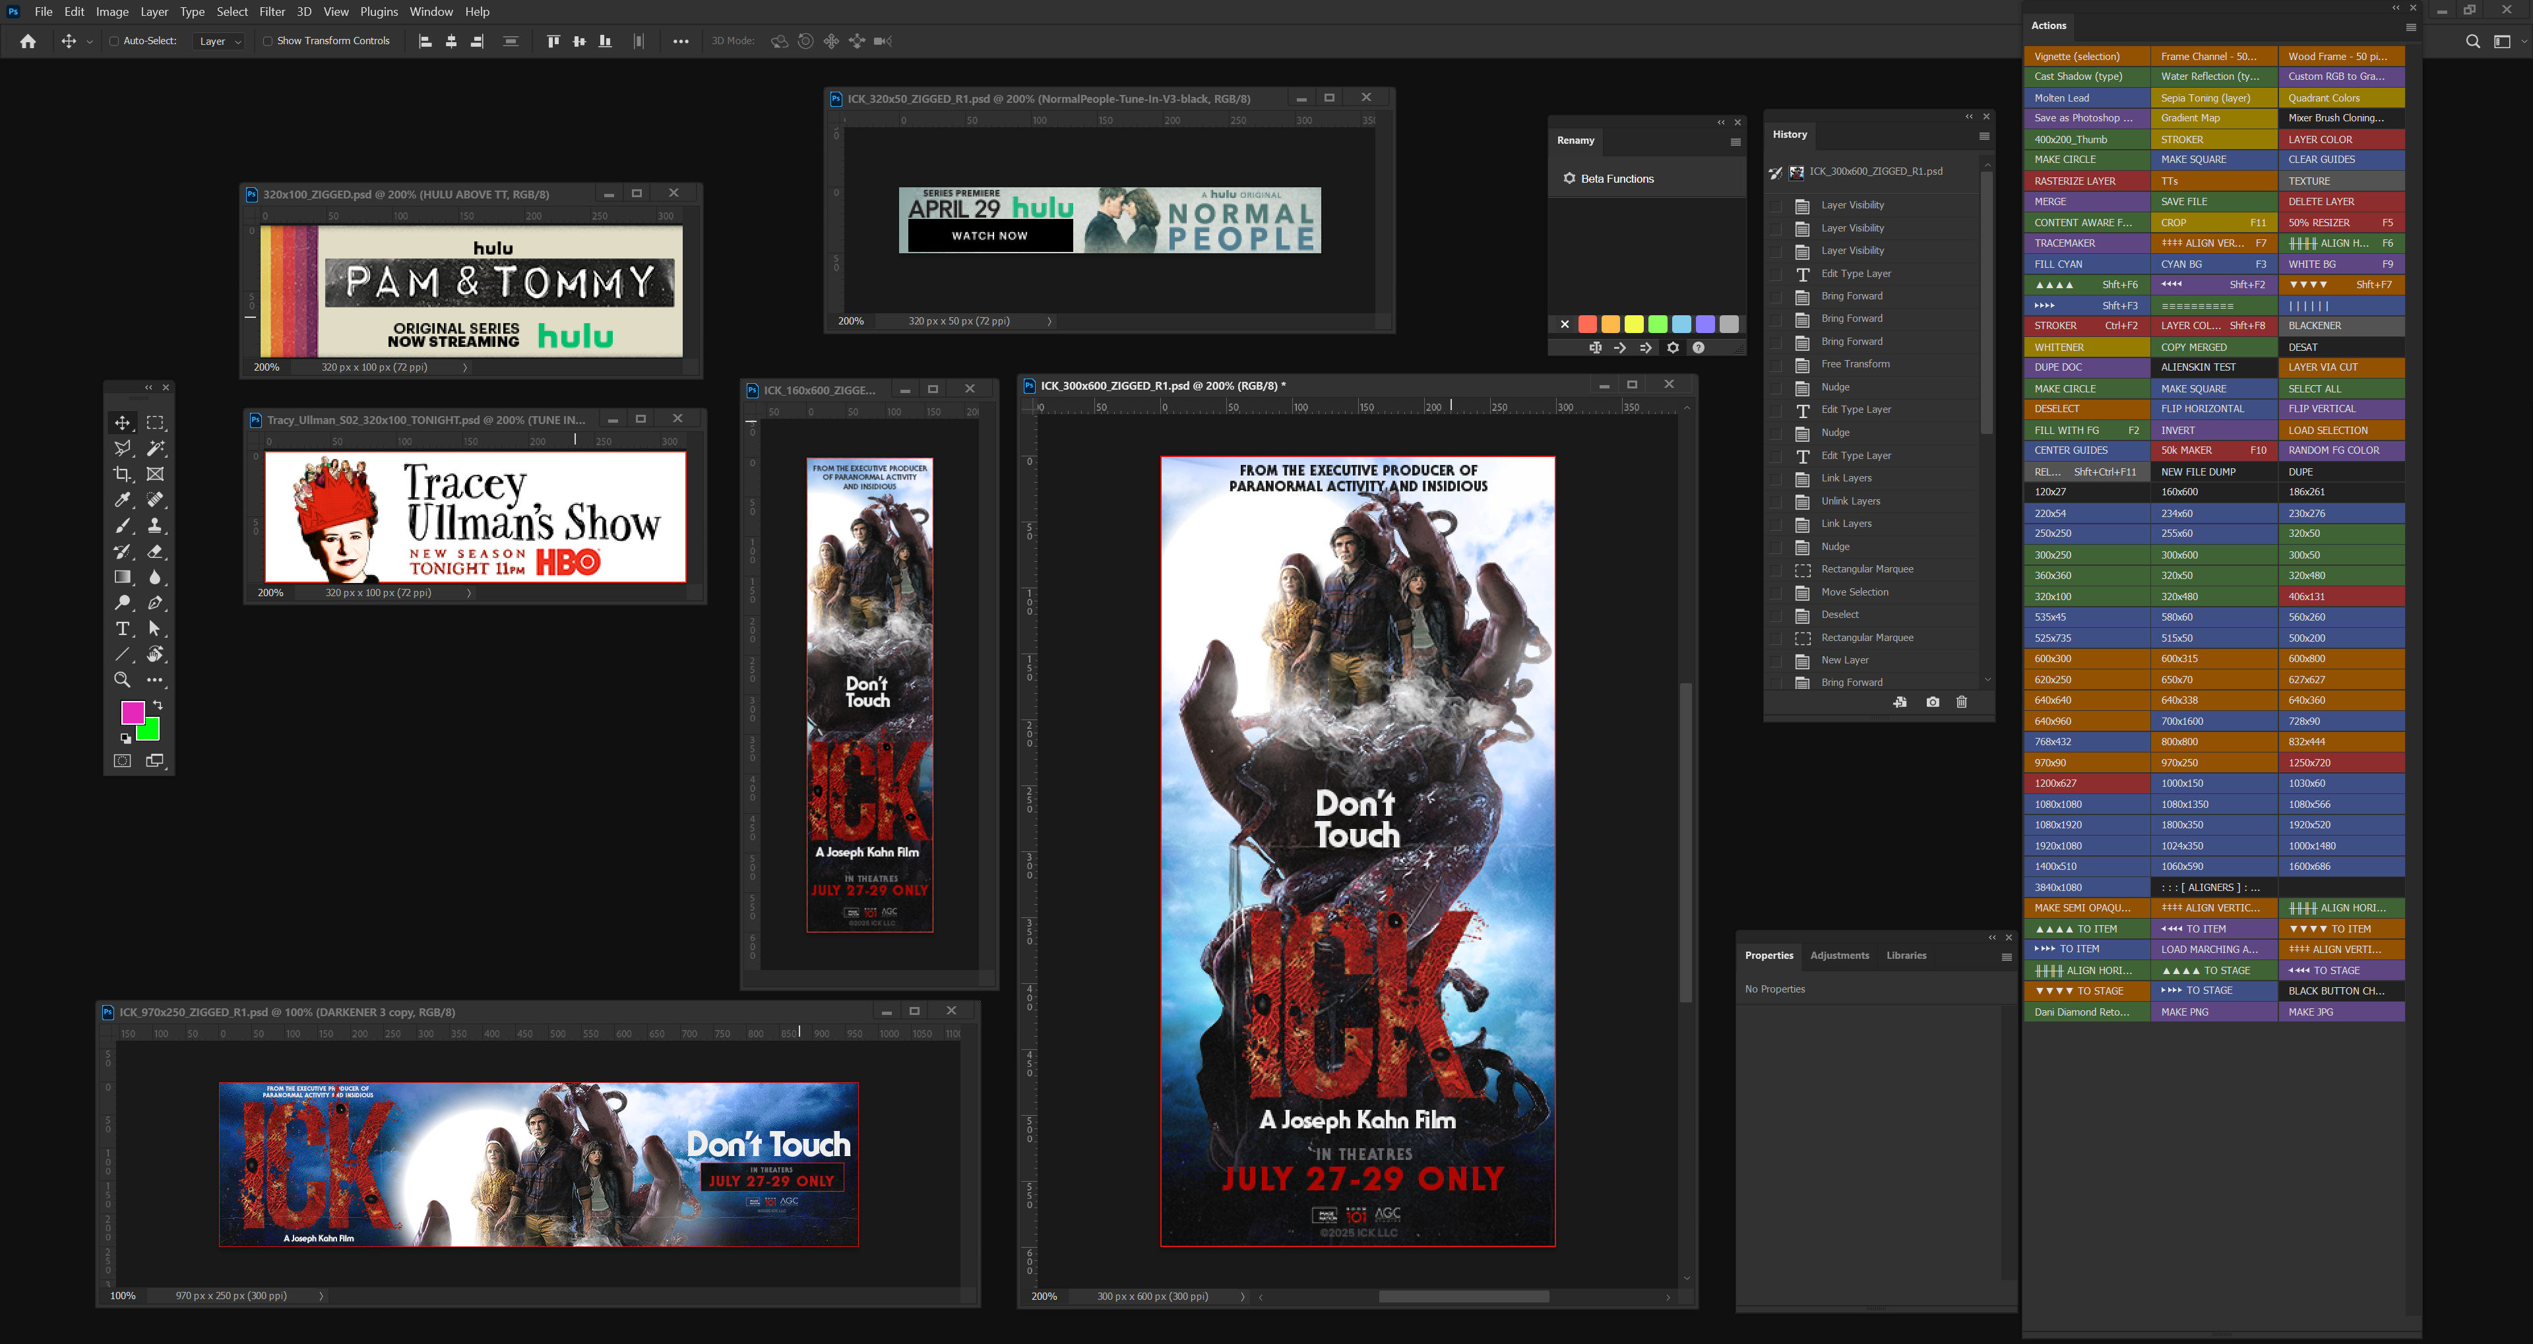Select the Spot Healing Brush tool
The height and width of the screenshot is (1344, 2533).
pyautogui.click(x=156, y=499)
